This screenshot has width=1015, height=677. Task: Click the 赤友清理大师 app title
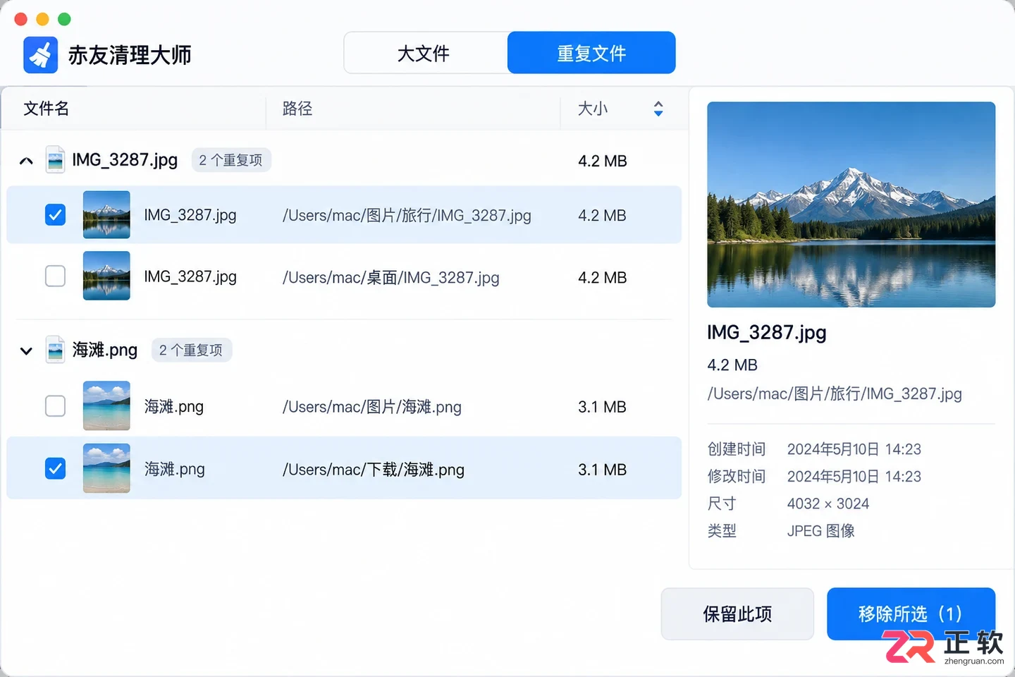tap(130, 55)
